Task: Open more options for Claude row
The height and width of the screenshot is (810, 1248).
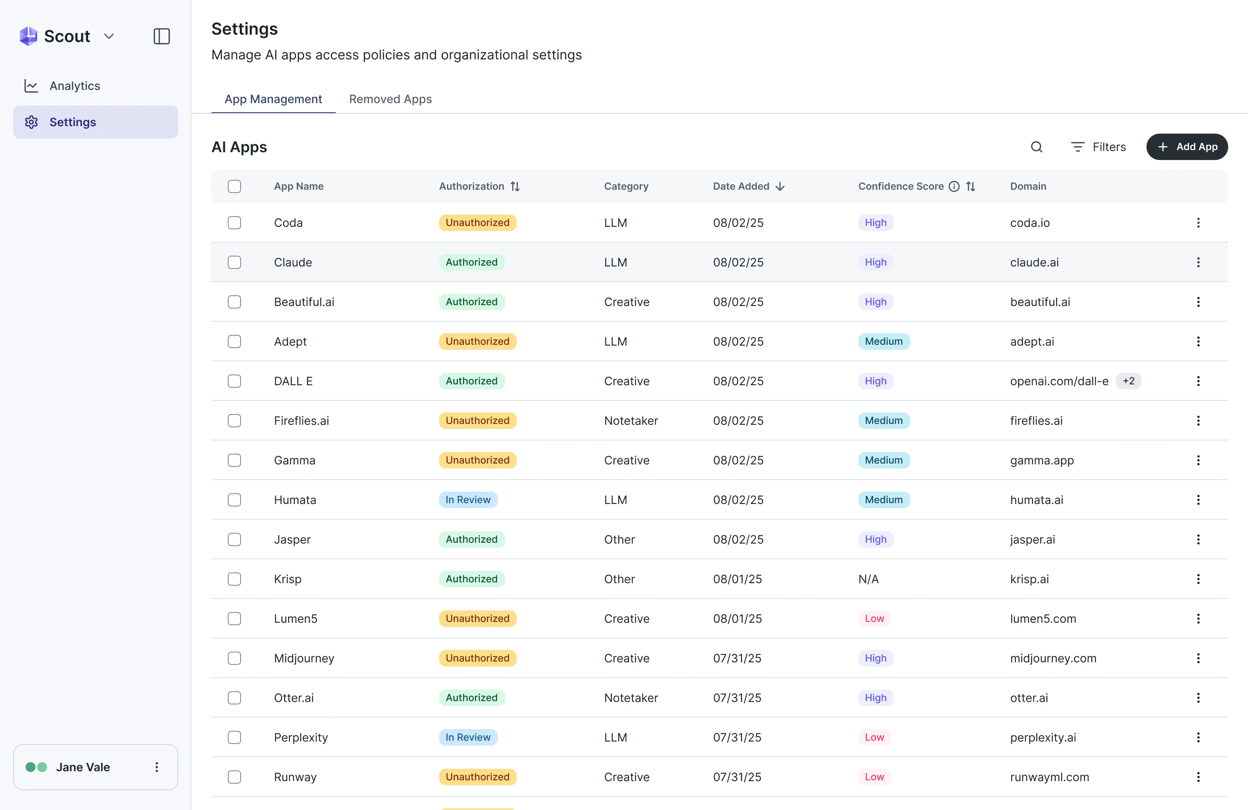Action: [x=1198, y=262]
